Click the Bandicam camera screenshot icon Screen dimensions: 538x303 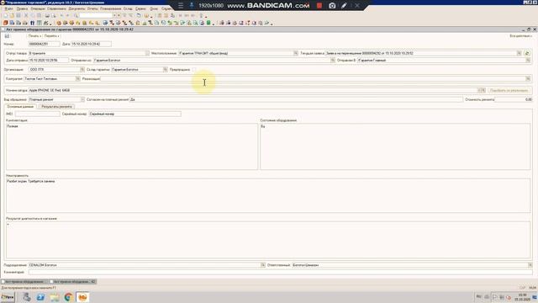click(332, 6)
